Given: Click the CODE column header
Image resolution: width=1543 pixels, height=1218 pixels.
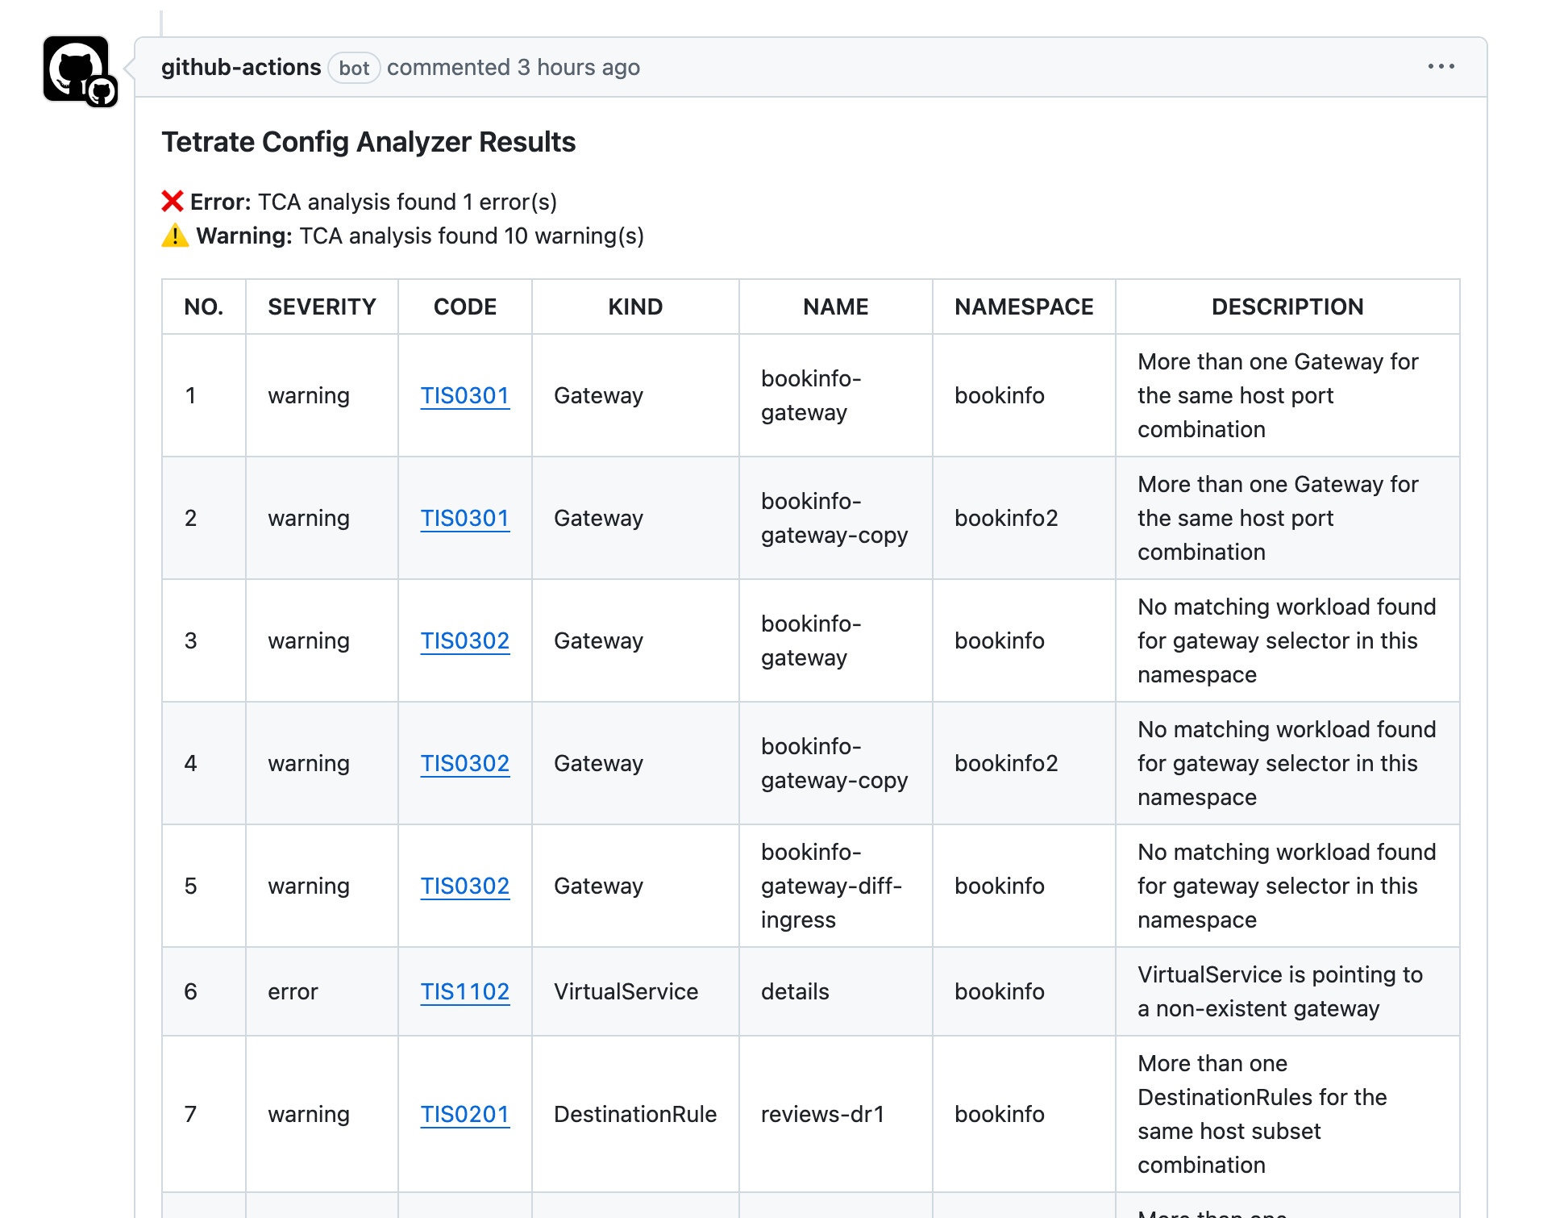Looking at the screenshot, I should (x=465, y=307).
